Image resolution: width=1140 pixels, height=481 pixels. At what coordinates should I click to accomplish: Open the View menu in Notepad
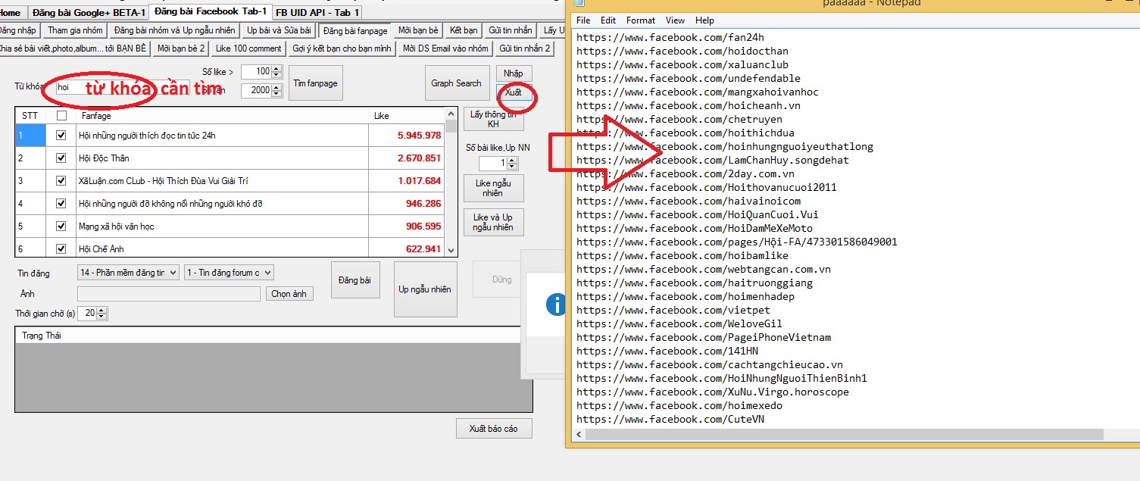675,20
